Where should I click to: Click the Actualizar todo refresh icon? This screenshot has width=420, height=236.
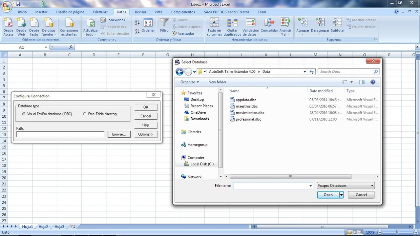click(x=91, y=27)
